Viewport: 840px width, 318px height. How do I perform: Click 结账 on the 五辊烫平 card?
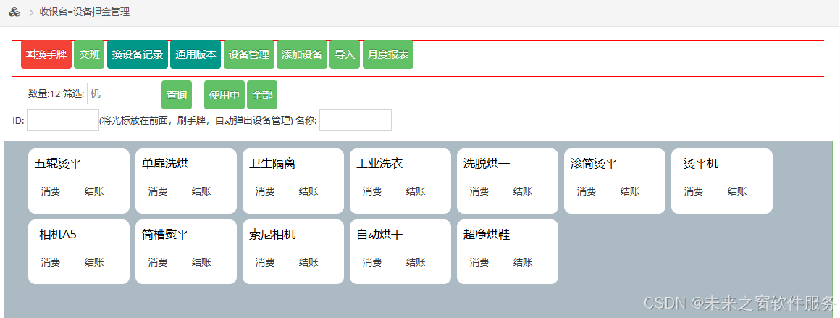coord(93,191)
